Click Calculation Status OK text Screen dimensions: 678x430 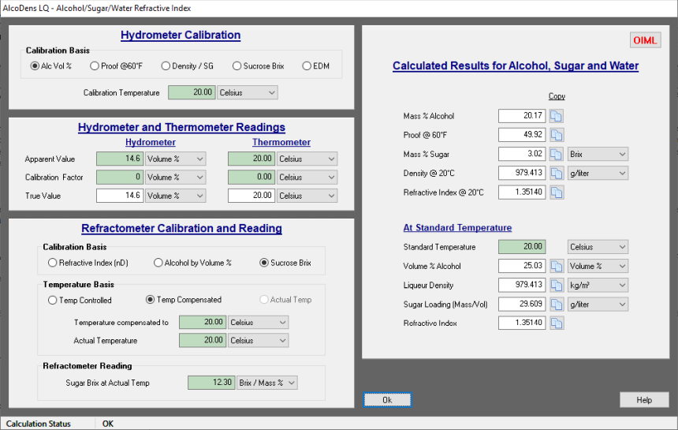tap(108, 424)
